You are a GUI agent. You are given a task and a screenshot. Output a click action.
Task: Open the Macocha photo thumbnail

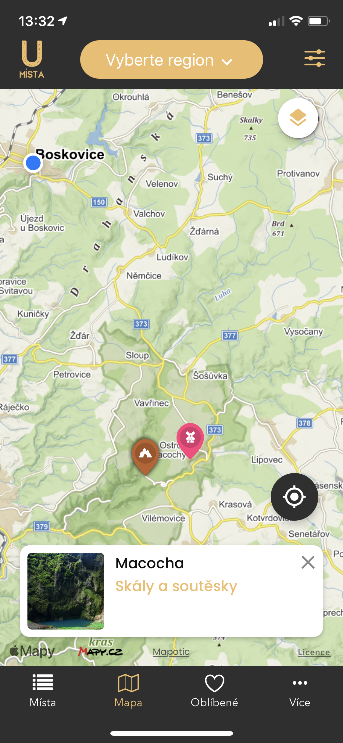tap(66, 591)
